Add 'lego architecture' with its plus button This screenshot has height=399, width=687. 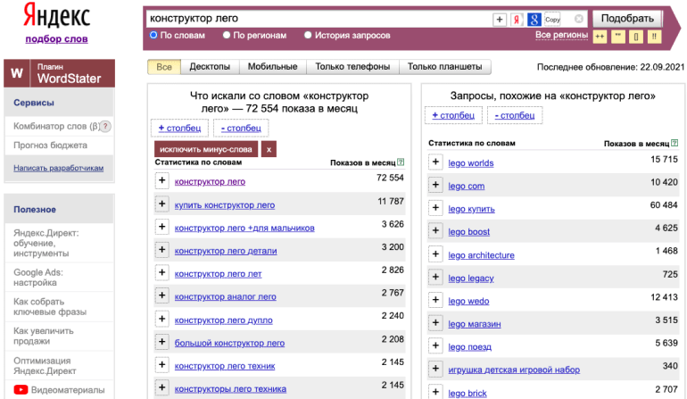click(x=435, y=254)
